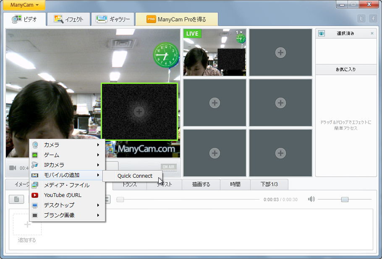
Task: Toggle the eye icon beside 選択済み
Action: [x=321, y=34]
